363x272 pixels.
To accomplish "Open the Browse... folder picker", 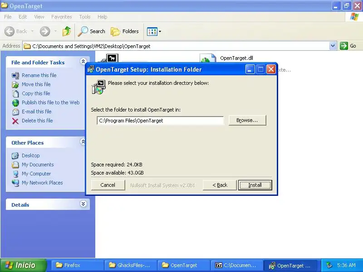I will (x=247, y=120).
